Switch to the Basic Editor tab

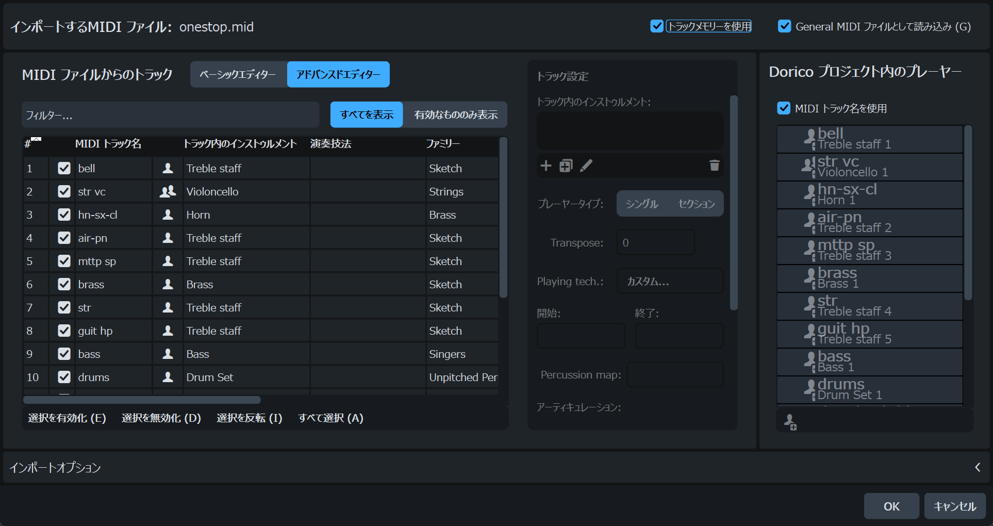click(x=238, y=75)
